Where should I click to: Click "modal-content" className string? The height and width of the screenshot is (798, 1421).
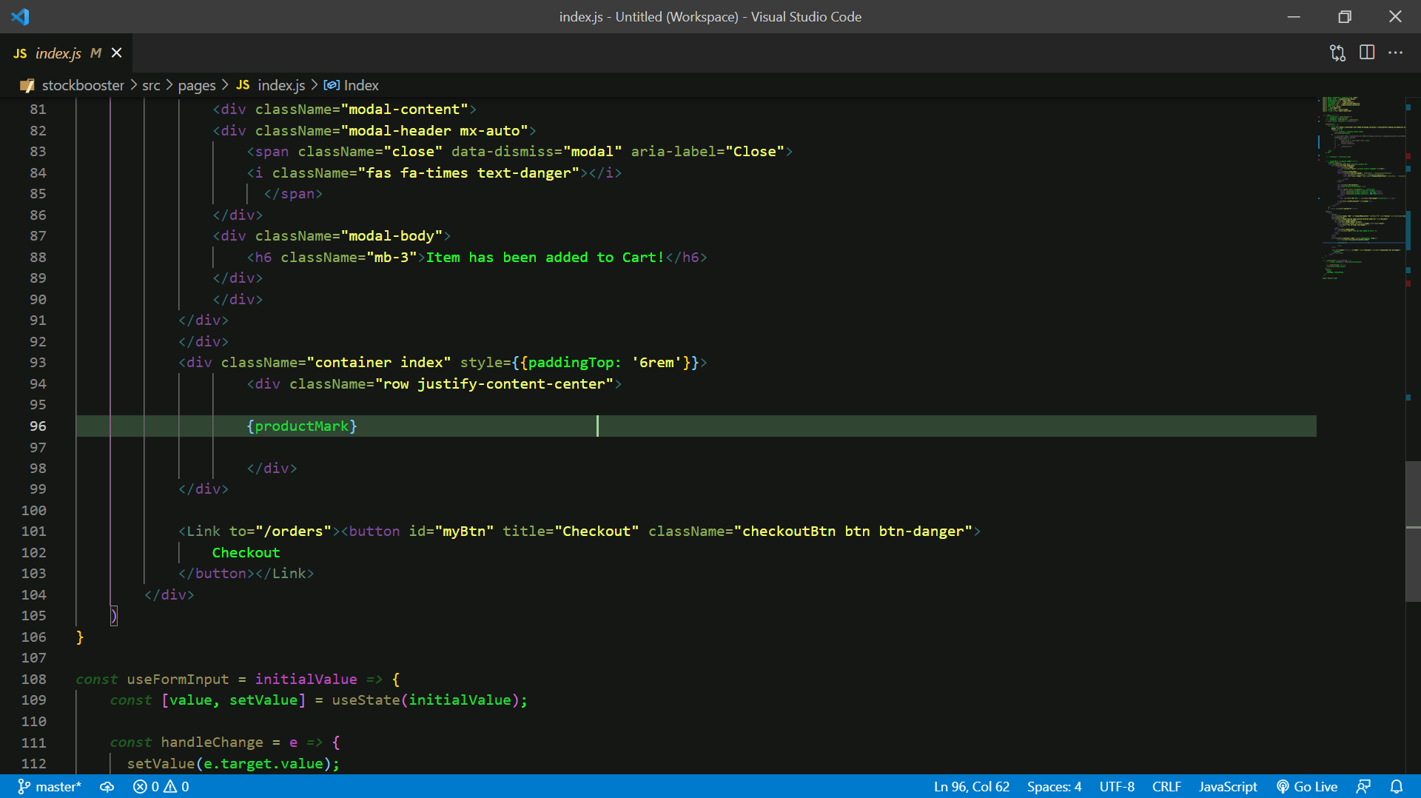tap(404, 109)
